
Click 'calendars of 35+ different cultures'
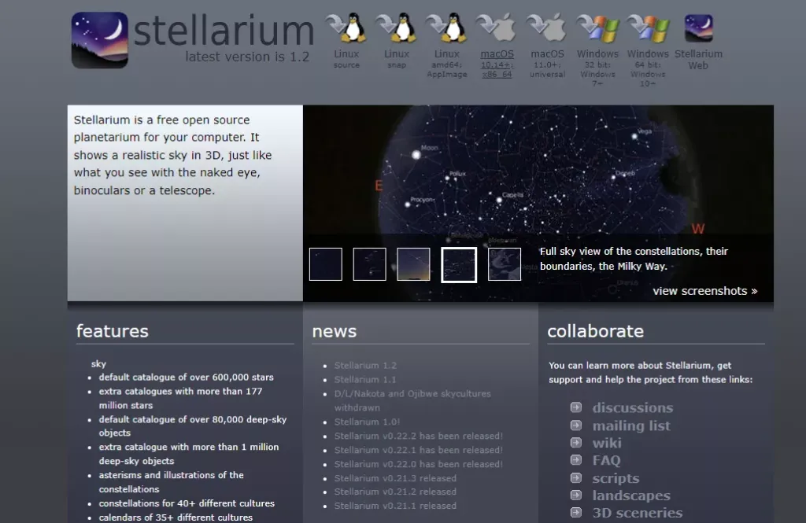(x=176, y=517)
